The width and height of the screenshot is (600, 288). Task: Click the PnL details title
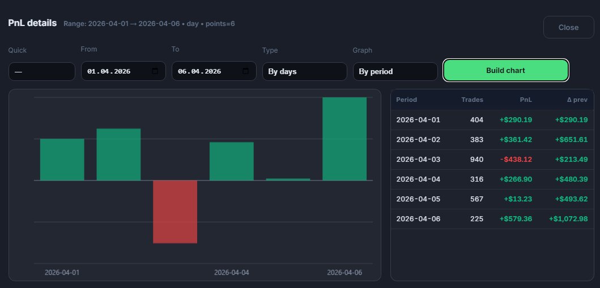coord(32,23)
